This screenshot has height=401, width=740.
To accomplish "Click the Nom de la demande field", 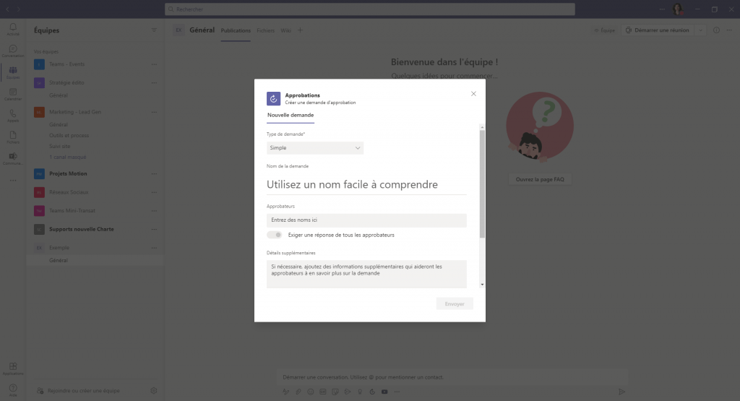I will click(x=366, y=184).
